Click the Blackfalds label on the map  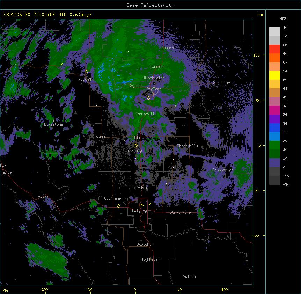[154, 78]
